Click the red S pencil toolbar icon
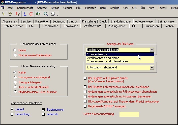The width and height of the screenshot is (178, 125). click(x=18, y=14)
